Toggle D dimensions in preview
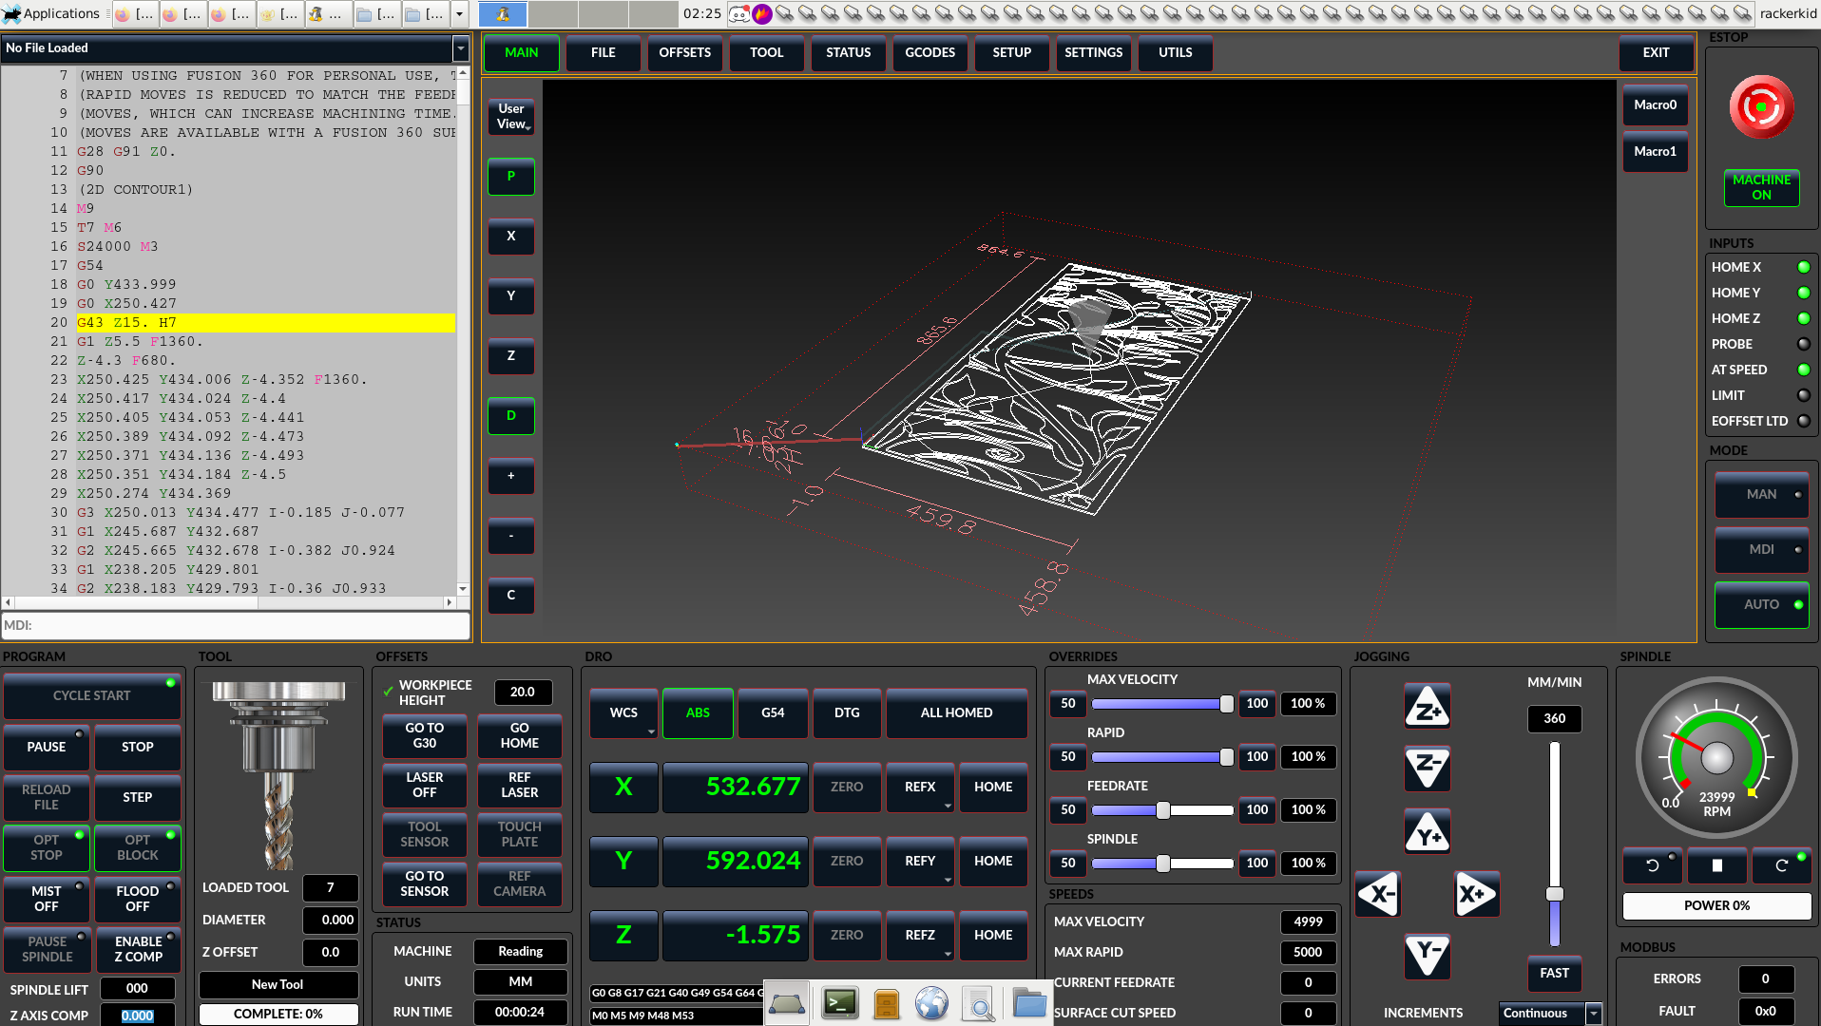This screenshot has height=1026, width=1821. (511, 416)
